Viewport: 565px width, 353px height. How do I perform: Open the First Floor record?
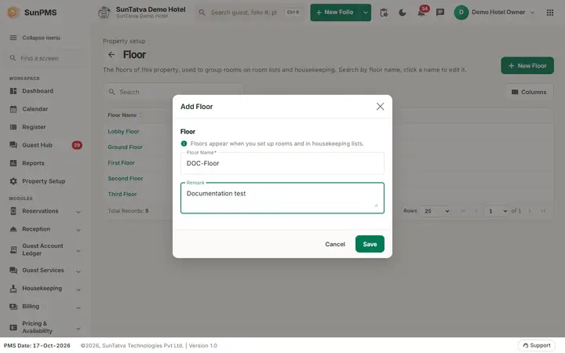tap(121, 163)
